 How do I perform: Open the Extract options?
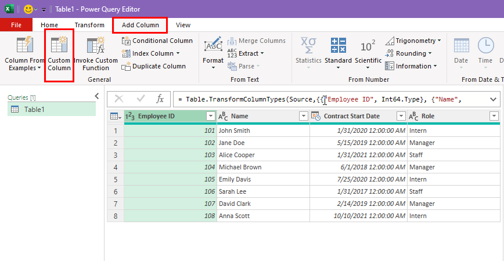tap(246, 53)
